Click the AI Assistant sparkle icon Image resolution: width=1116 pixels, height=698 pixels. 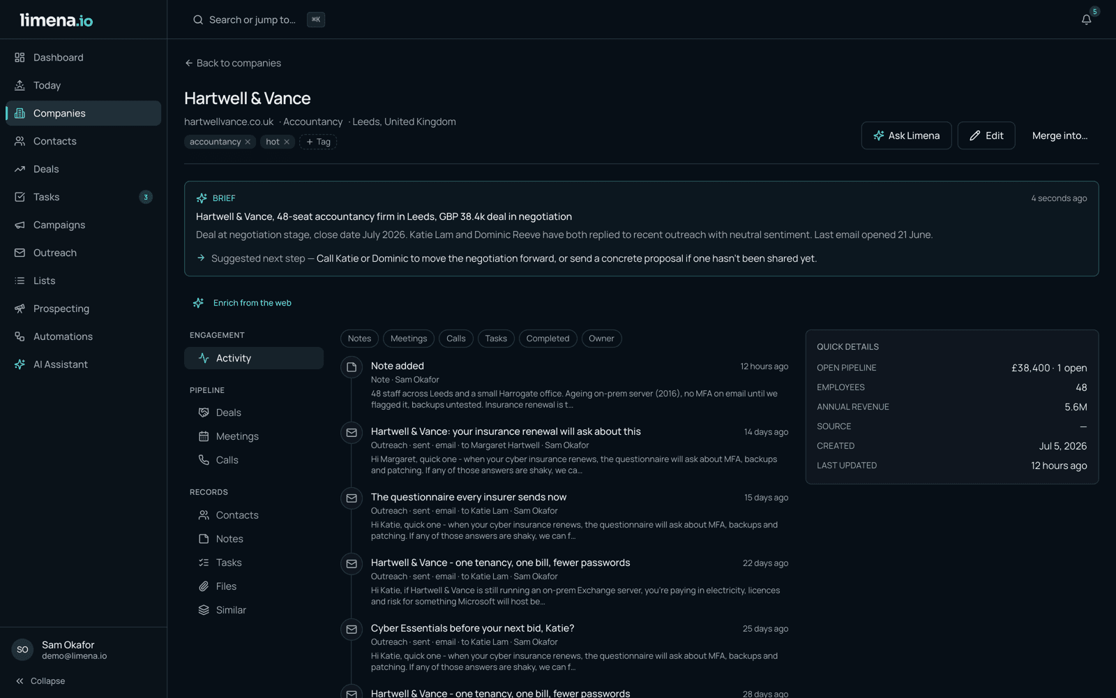(20, 364)
